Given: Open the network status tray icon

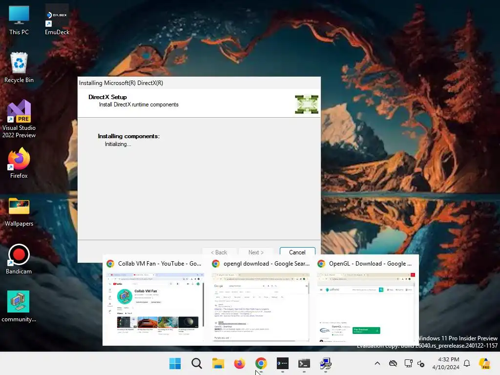Looking at the screenshot, I should click(x=408, y=363).
